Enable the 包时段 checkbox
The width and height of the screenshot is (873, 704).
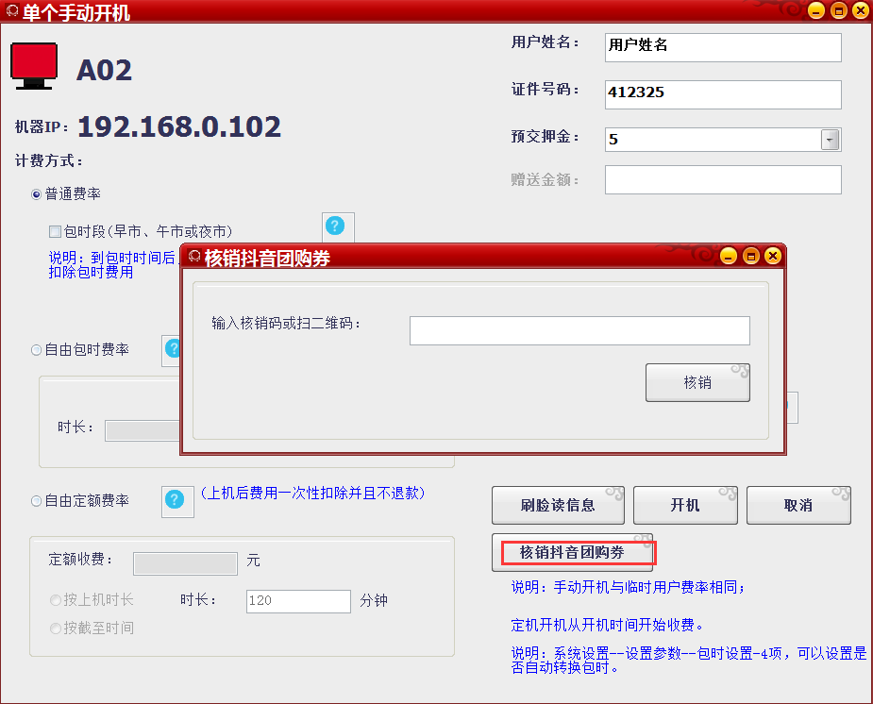(x=55, y=231)
